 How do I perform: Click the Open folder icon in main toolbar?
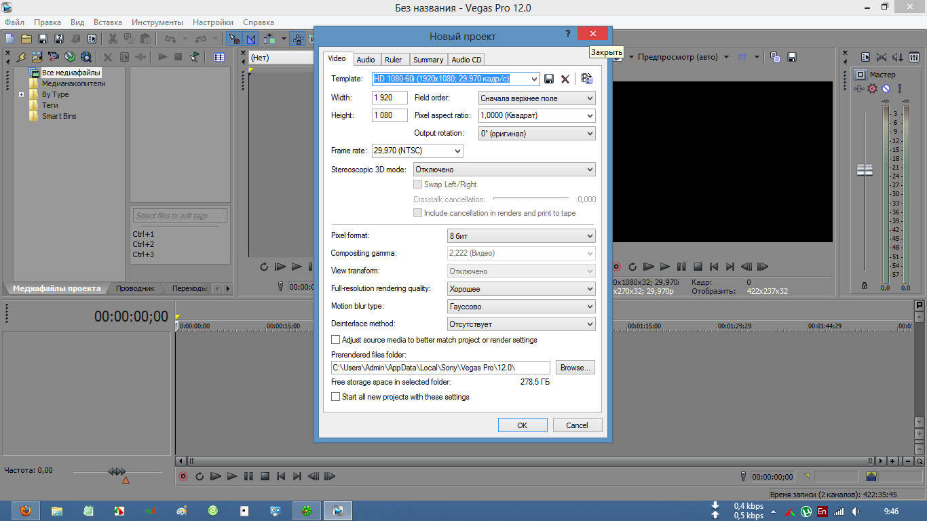tap(26, 39)
